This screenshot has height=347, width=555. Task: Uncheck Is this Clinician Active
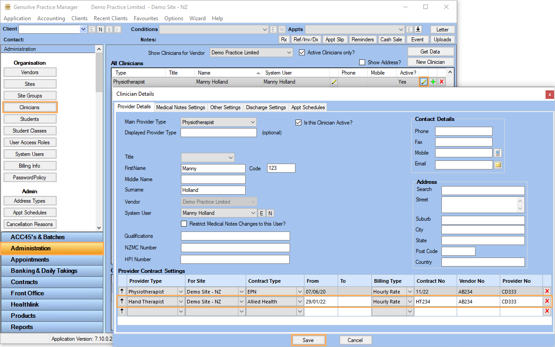point(298,122)
